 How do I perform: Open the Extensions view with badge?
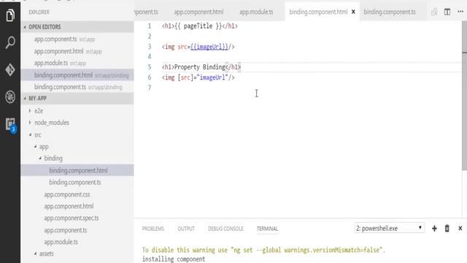click(x=10, y=125)
